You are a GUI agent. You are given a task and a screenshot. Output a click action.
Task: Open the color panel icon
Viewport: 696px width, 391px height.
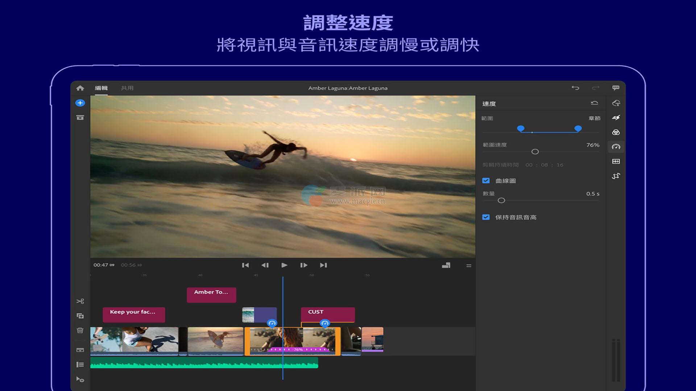(x=616, y=132)
